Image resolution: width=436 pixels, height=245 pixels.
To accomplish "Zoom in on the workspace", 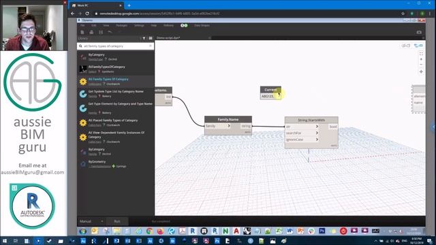I will point(421,59).
